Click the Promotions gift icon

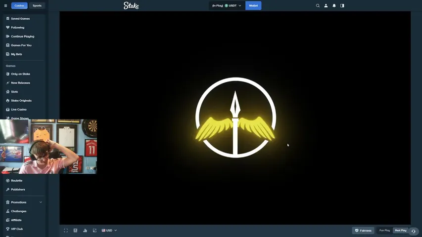(7, 202)
